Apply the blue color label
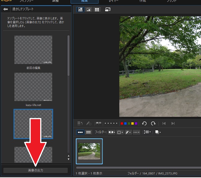Viewport: 201px width, 178px height. tap(126, 124)
